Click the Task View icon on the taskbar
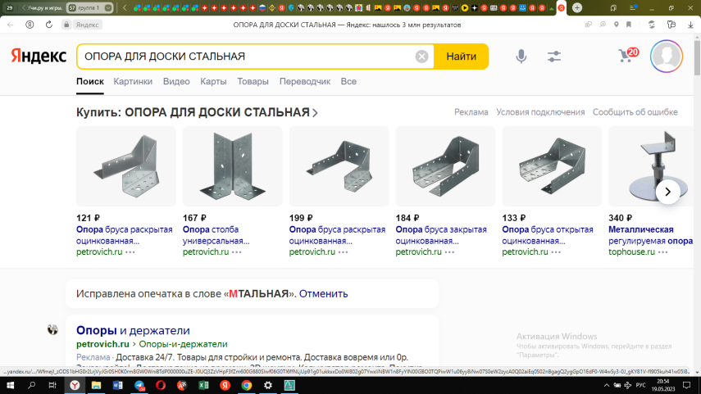This screenshot has width=701, height=394. tap(52, 385)
